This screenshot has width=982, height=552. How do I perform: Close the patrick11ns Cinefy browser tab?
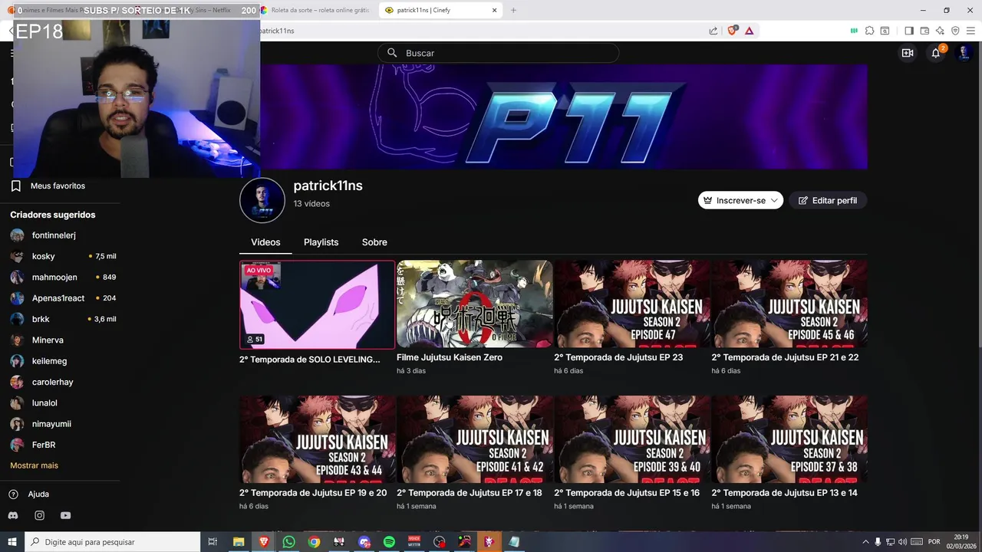click(x=495, y=11)
